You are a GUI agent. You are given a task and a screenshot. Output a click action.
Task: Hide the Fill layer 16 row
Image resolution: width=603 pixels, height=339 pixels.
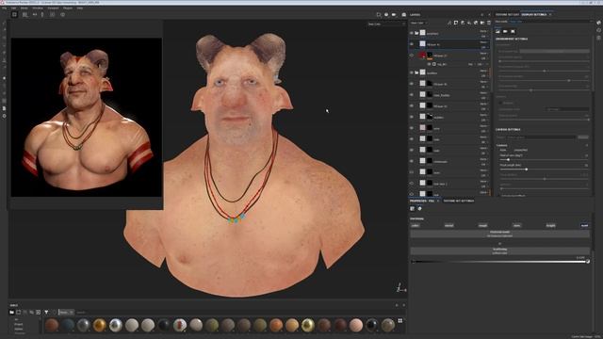[412, 84]
